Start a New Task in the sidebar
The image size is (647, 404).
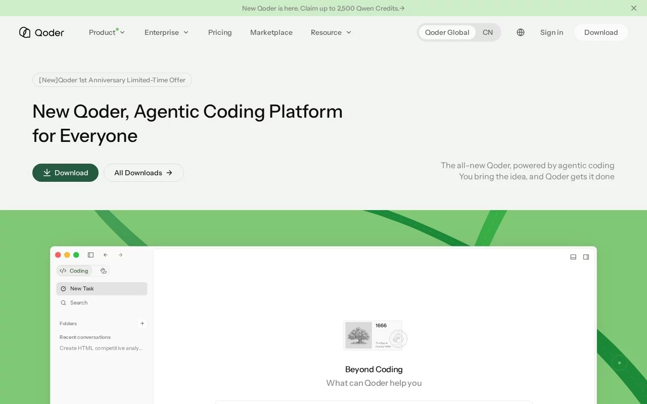click(x=102, y=289)
